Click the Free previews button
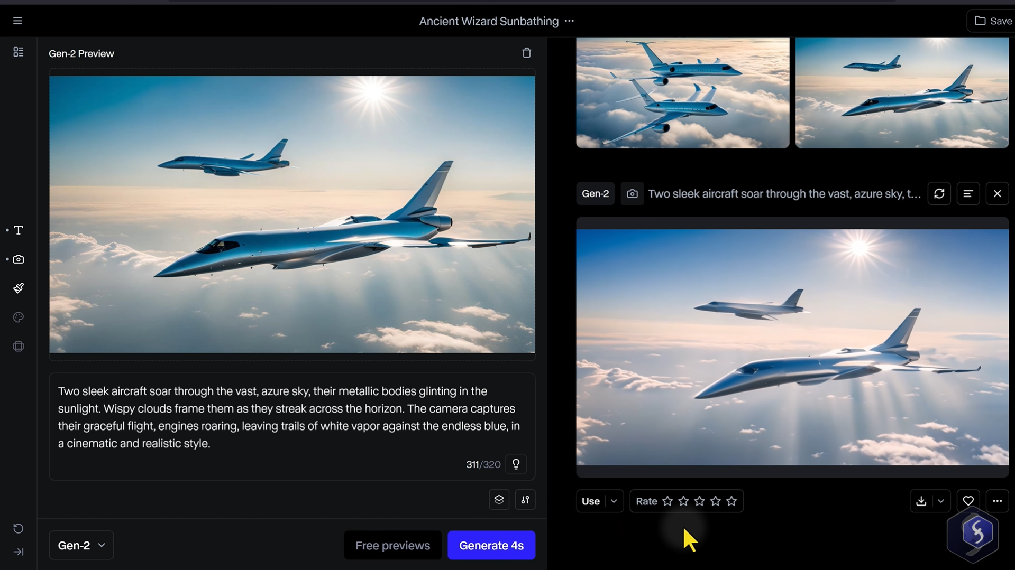The image size is (1015, 570). tap(392, 545)
